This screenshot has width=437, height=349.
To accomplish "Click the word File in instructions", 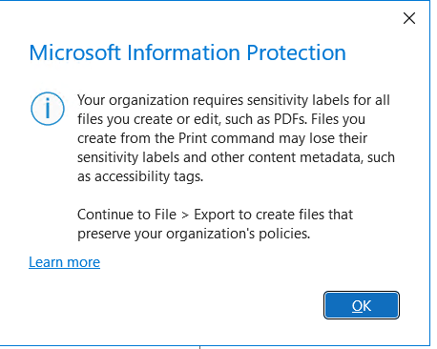I will coord(165,215).
